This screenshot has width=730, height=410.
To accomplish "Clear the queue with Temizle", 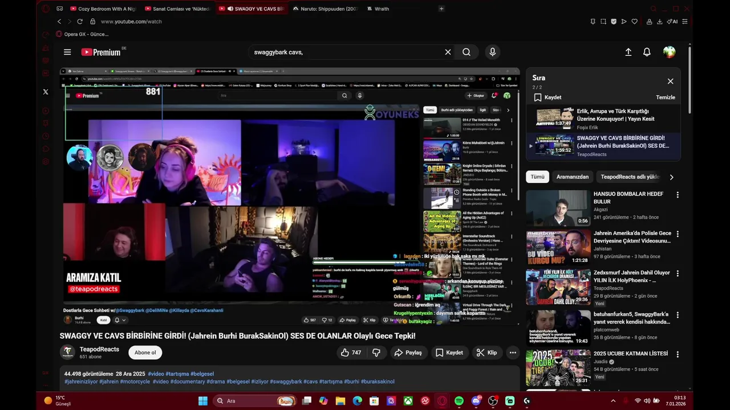I will (x=665, y=97).
